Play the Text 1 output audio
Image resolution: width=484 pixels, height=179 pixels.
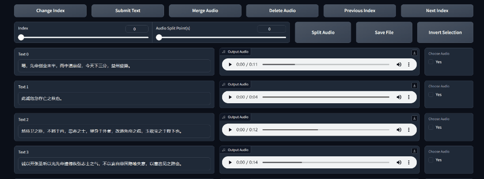(x=230, y=97)
